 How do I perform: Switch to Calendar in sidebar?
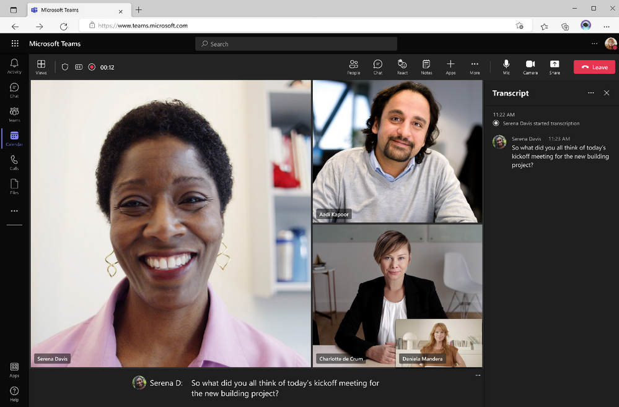click(x=14, y=138)
